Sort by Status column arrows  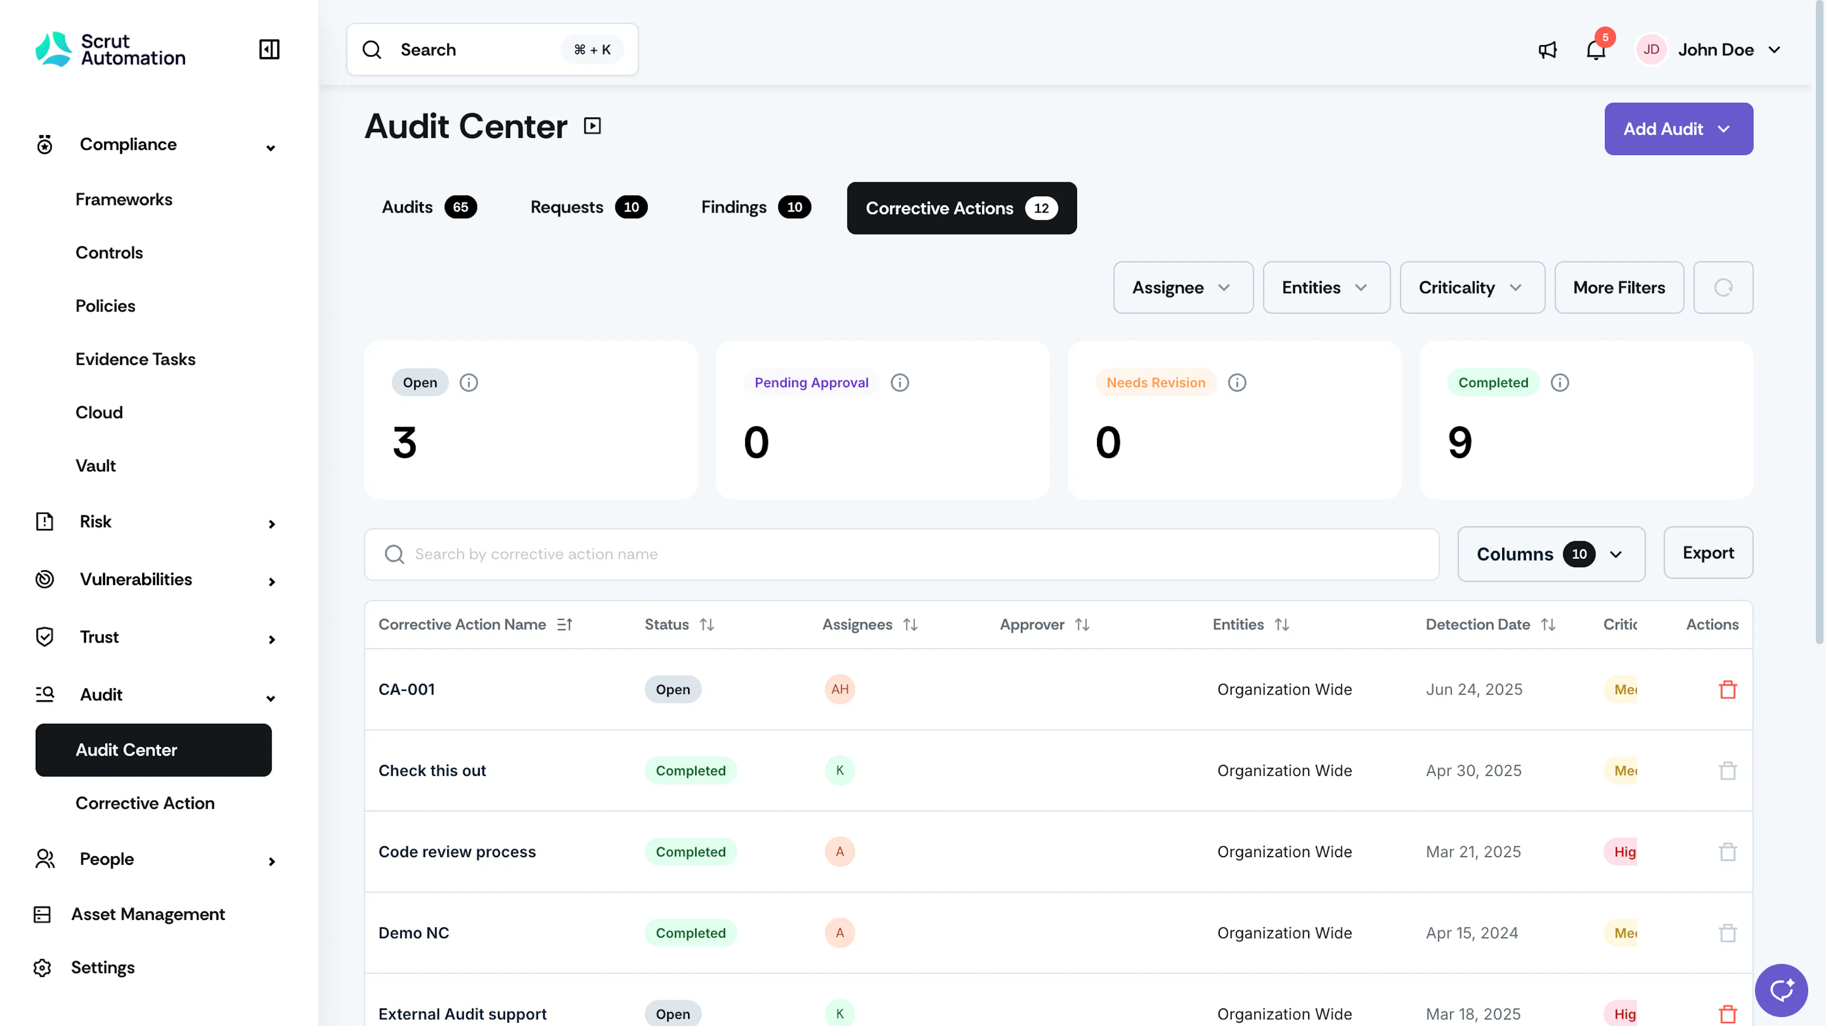click(x=707, y=625)
